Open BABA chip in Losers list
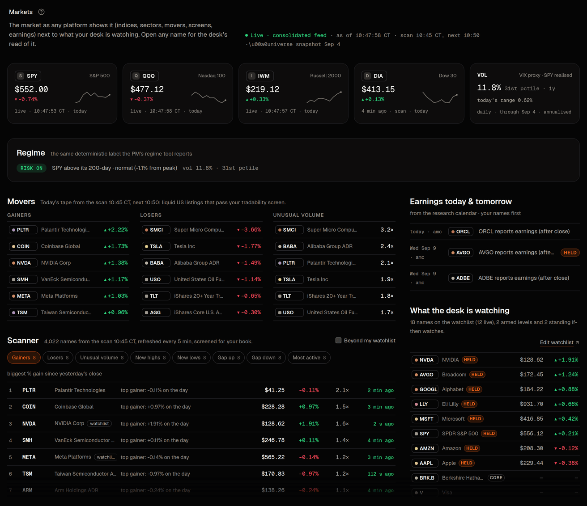587x506 pixels. (x=156, y=263)
